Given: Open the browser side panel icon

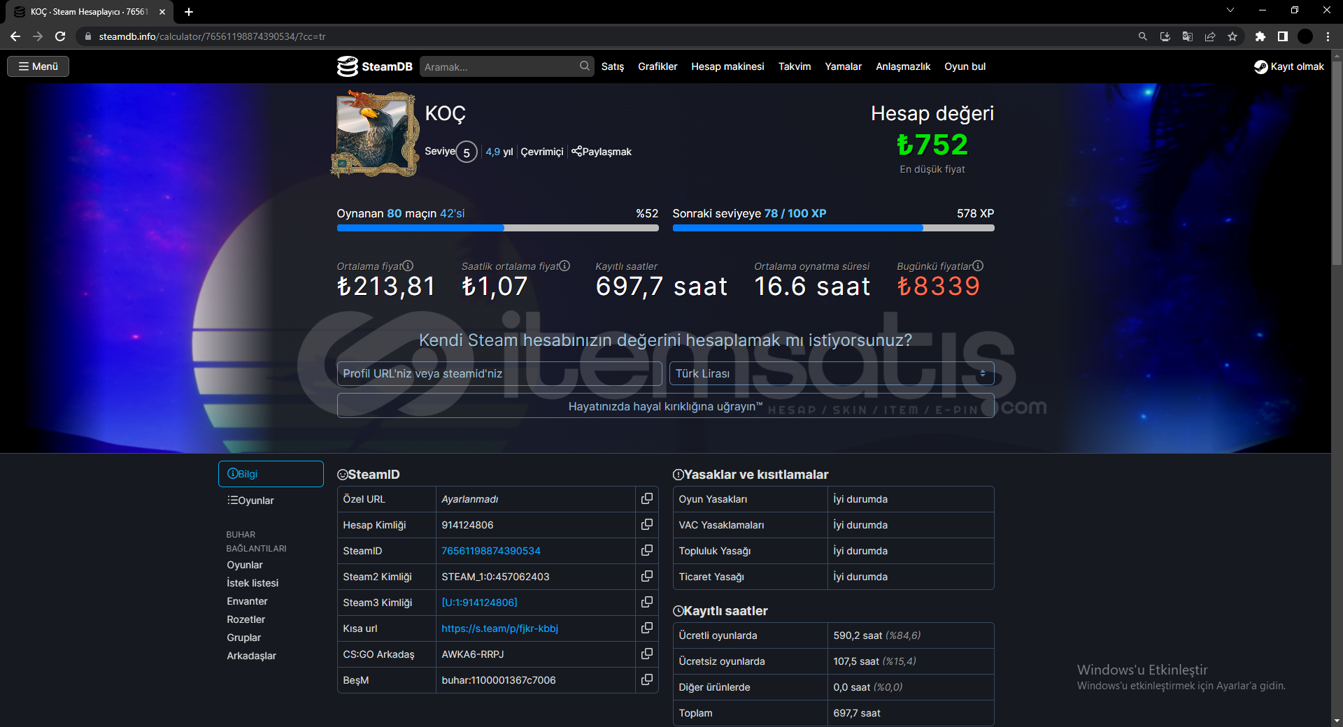Looking at the screenshot, I should coord(1283,36).
